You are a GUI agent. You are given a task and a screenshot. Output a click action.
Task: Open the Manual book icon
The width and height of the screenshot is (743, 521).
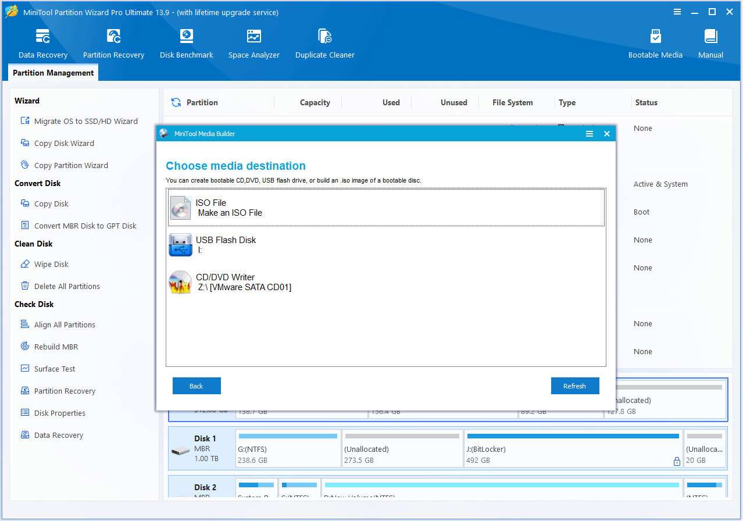[710, 36]
